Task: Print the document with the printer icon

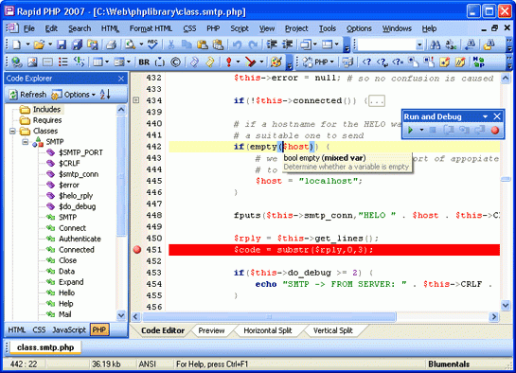Action: (x=111, y=44)
